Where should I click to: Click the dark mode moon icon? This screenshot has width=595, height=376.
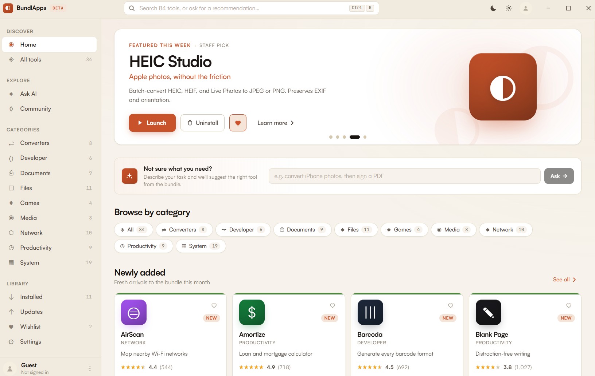coord(493,8)
